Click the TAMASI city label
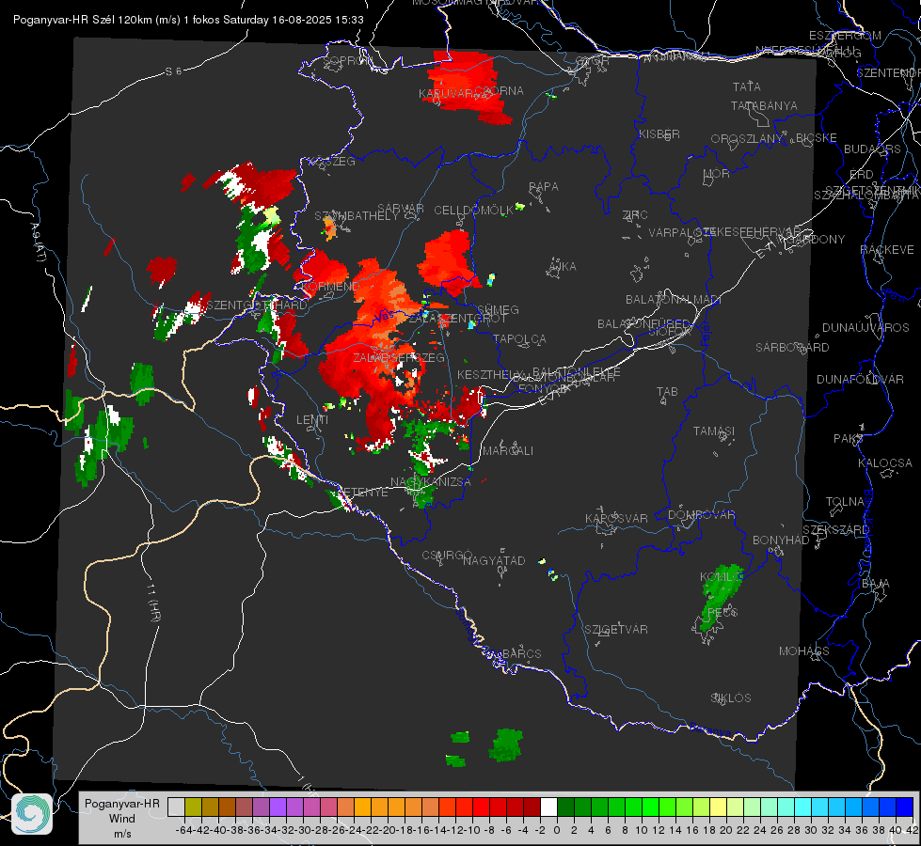The height and width of the screenshot is (846, 921). pyautogui.click(x=714, y=431)
